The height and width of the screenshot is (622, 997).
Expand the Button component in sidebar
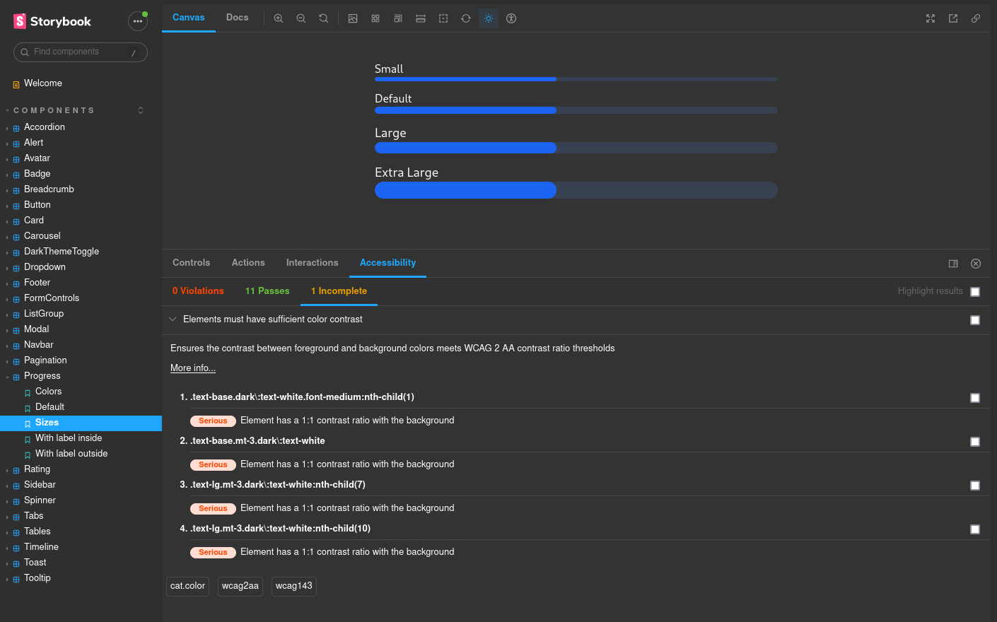[7, 204]
